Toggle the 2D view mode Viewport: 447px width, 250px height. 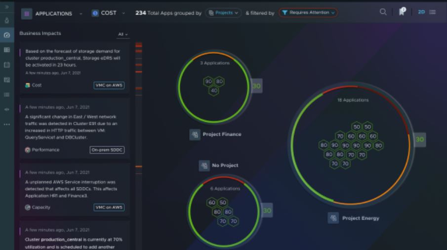click(x=421, y=12)
